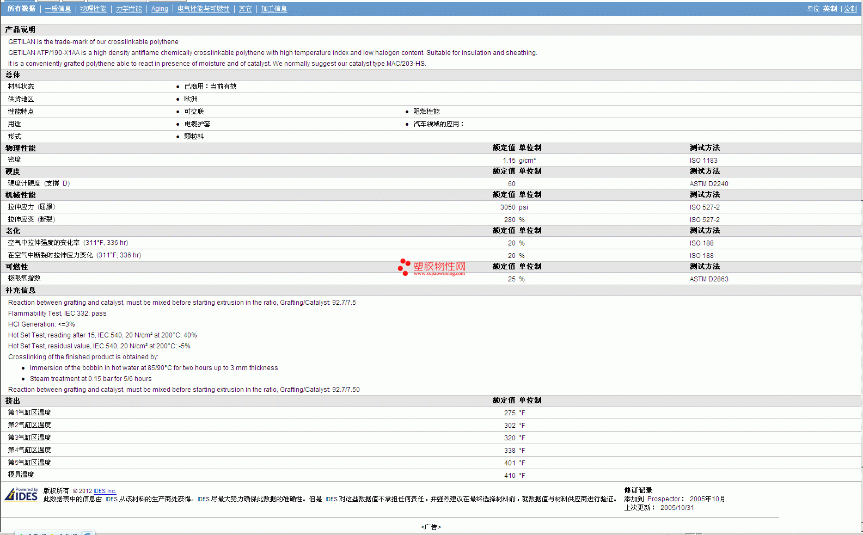The height and width of the screenshot is (535, 863).
Task: Click ISO 527-2 in the 拉伸应变 row
Action: pos(705,220)
